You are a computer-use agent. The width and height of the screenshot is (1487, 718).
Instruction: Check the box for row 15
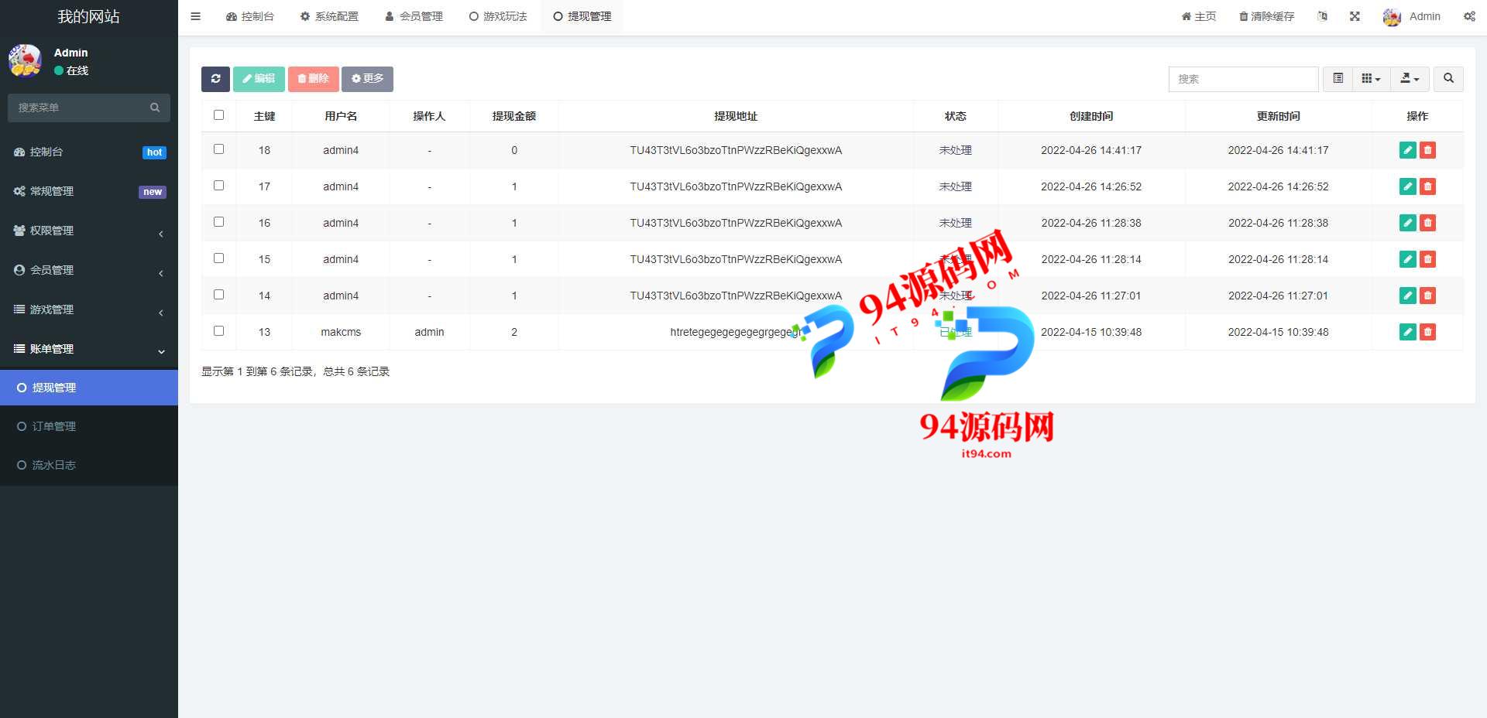pyautogui.click(x=218, y=258)
